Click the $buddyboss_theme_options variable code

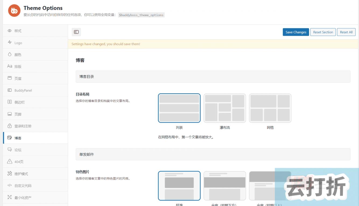click(141, 15)
